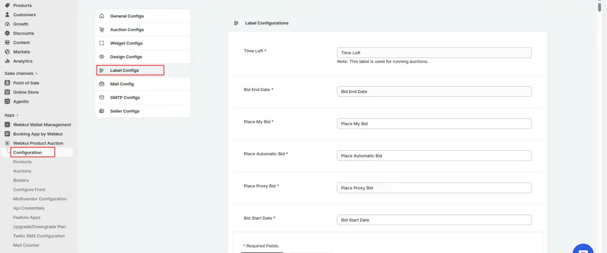
Task: Click the Point of Sale icon
Action: tap(7, 83)
